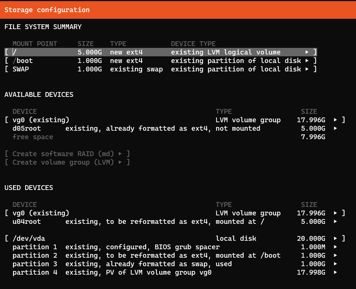Click Create software RAID (md) button
The width and height of the screenshot is (356, 289).
coord(67,154)
